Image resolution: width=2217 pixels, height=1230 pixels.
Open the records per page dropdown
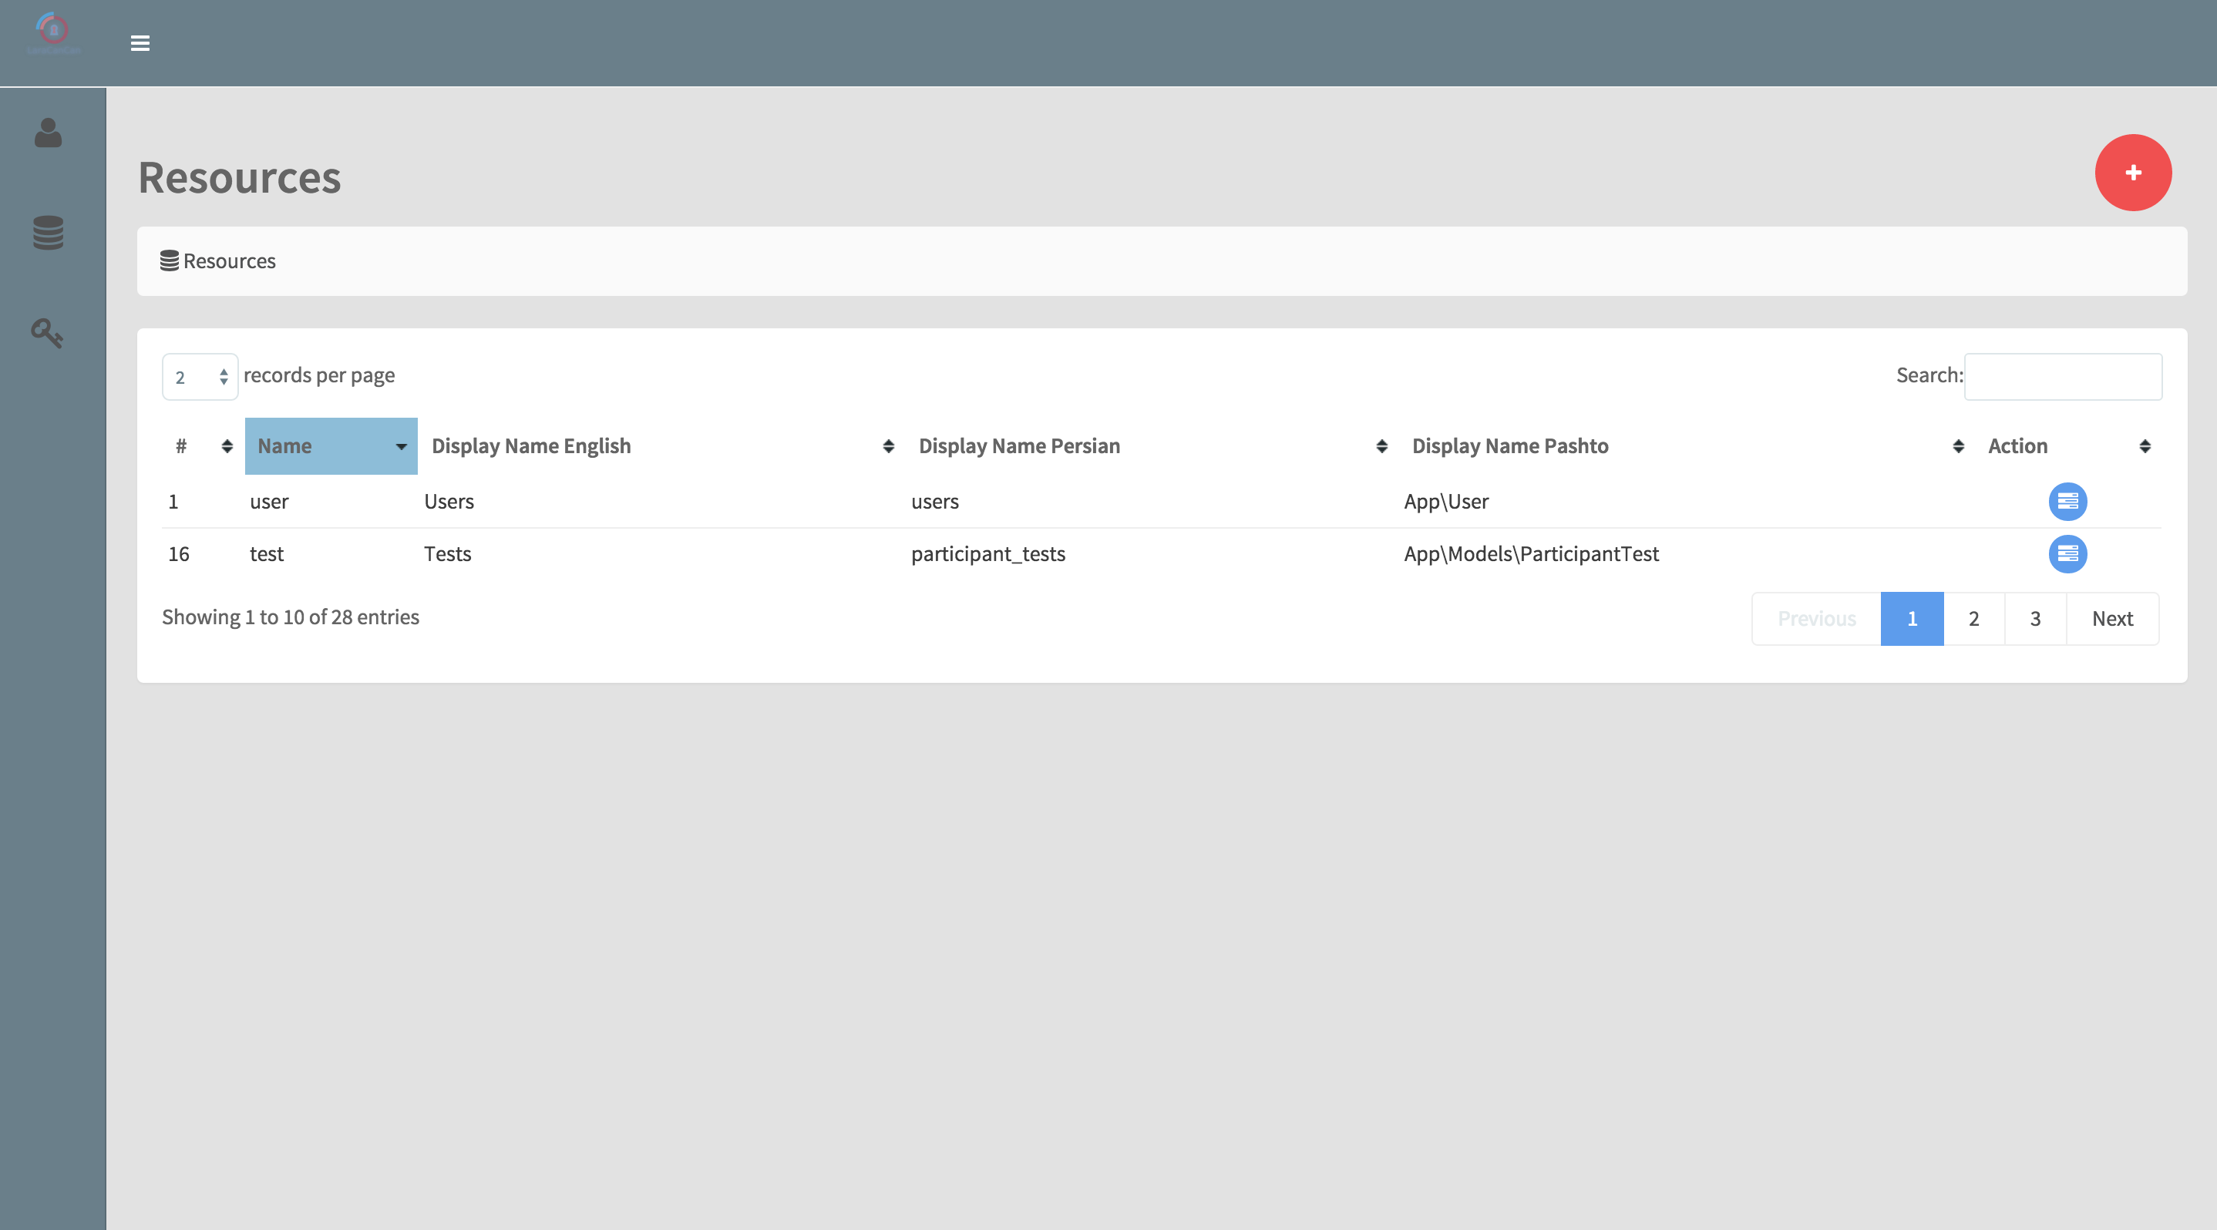click(x=200, y=377)
